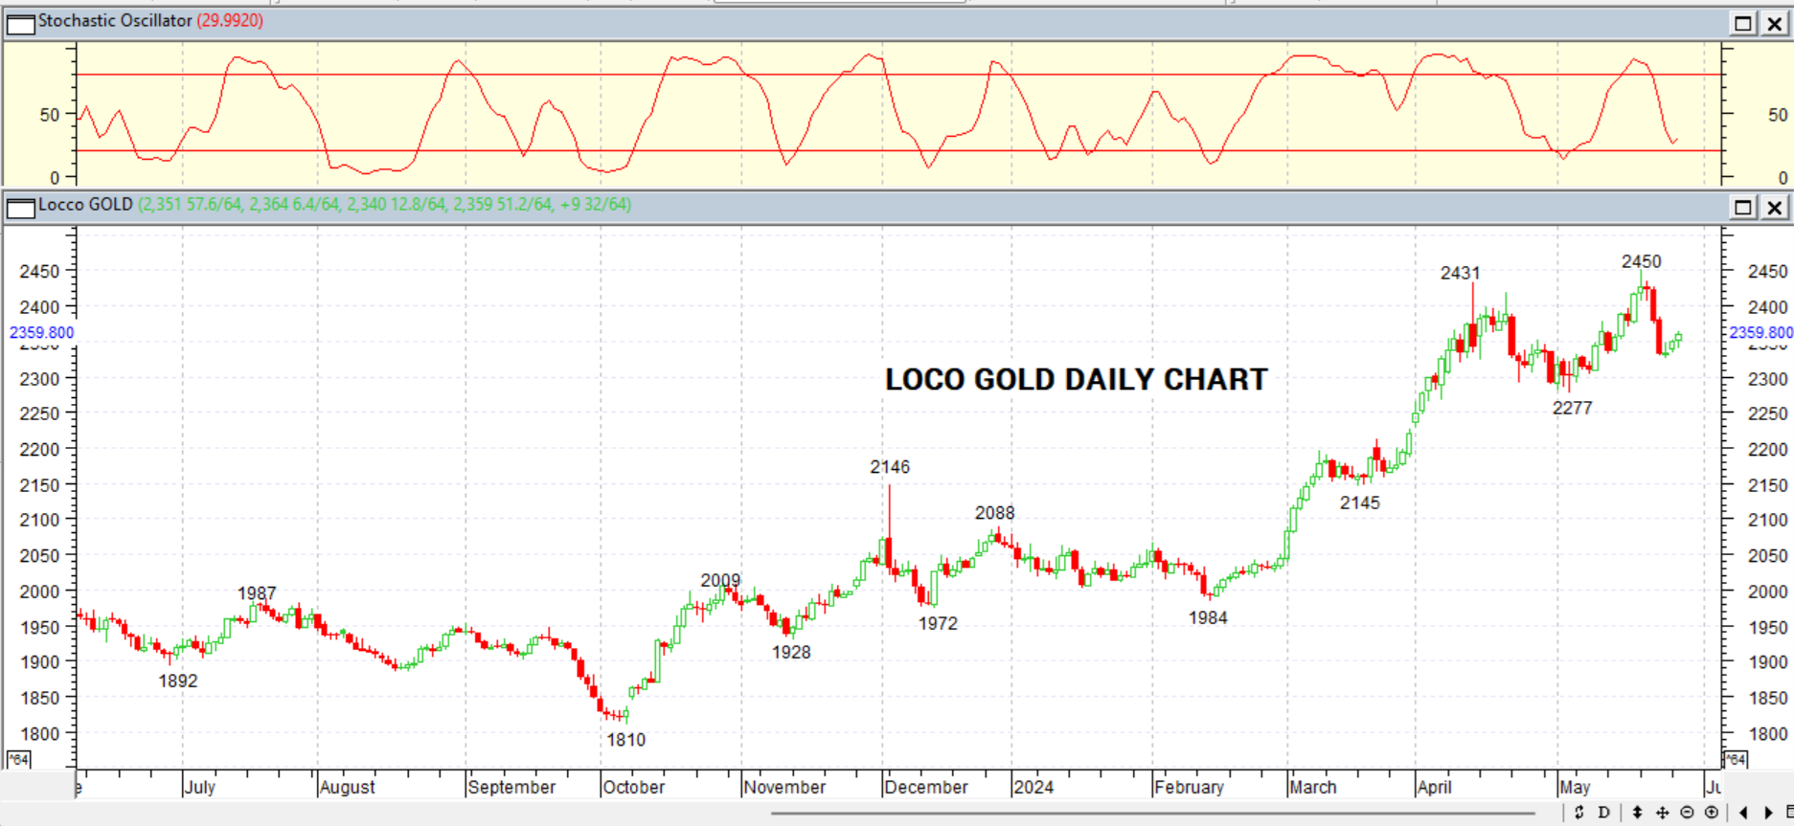Click the 2145 price label
This screenshot has height=826, width=1794.
pos(1359,503)
